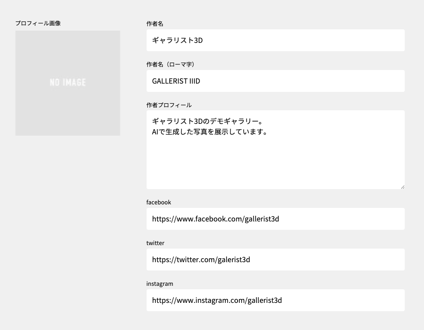
Task: Focus the instagram URL input field
Action: coord(276,300)
